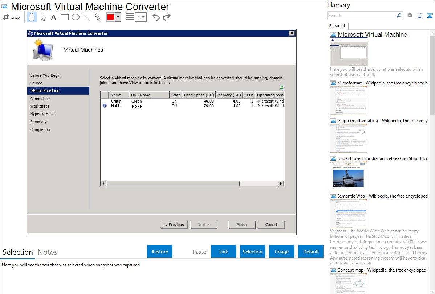This screenshot has width=435, height=294.
Task: Select the freehand scribble tool
Action: click(97, 17)
